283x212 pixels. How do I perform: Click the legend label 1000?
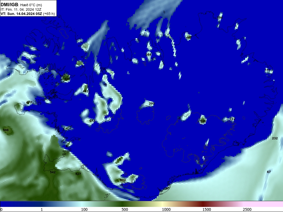click(x=166, y=209)
